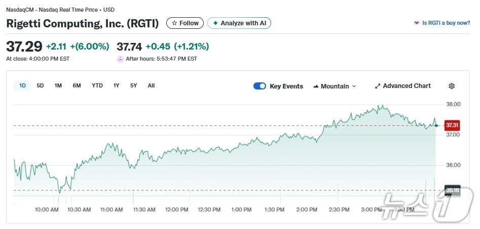Switch to YTD chart range

tap(97, 86)
